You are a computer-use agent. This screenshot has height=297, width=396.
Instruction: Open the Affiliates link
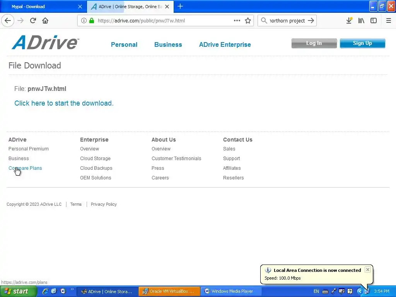click(x=232, y=168)
